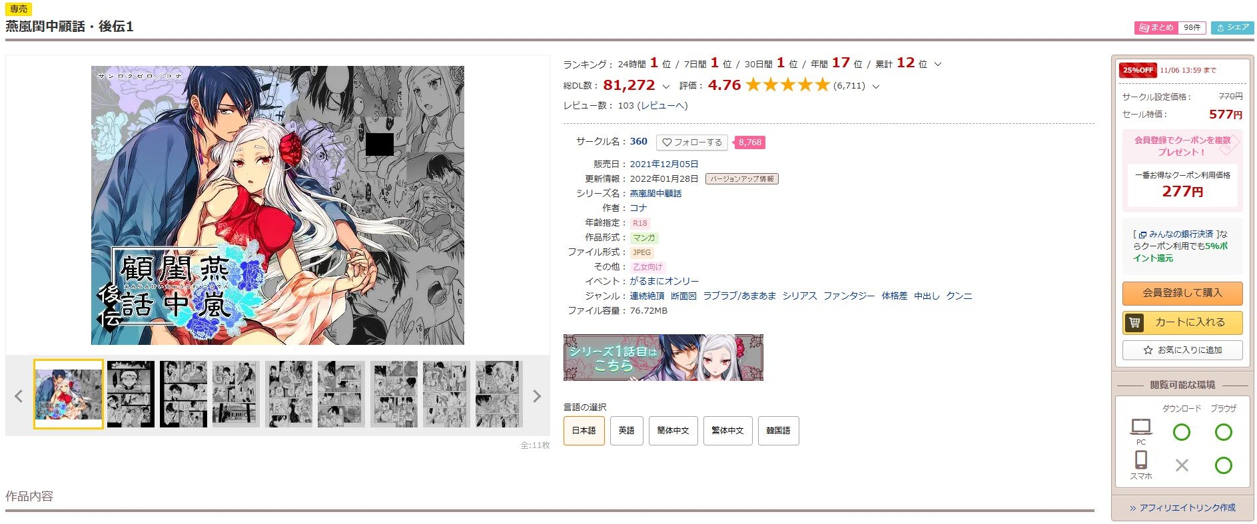Click the star お気に入りに追加 favorite button
The height and width of the screenshot is (524, 1257).
pyautogui.click(x=1182, y=350)
